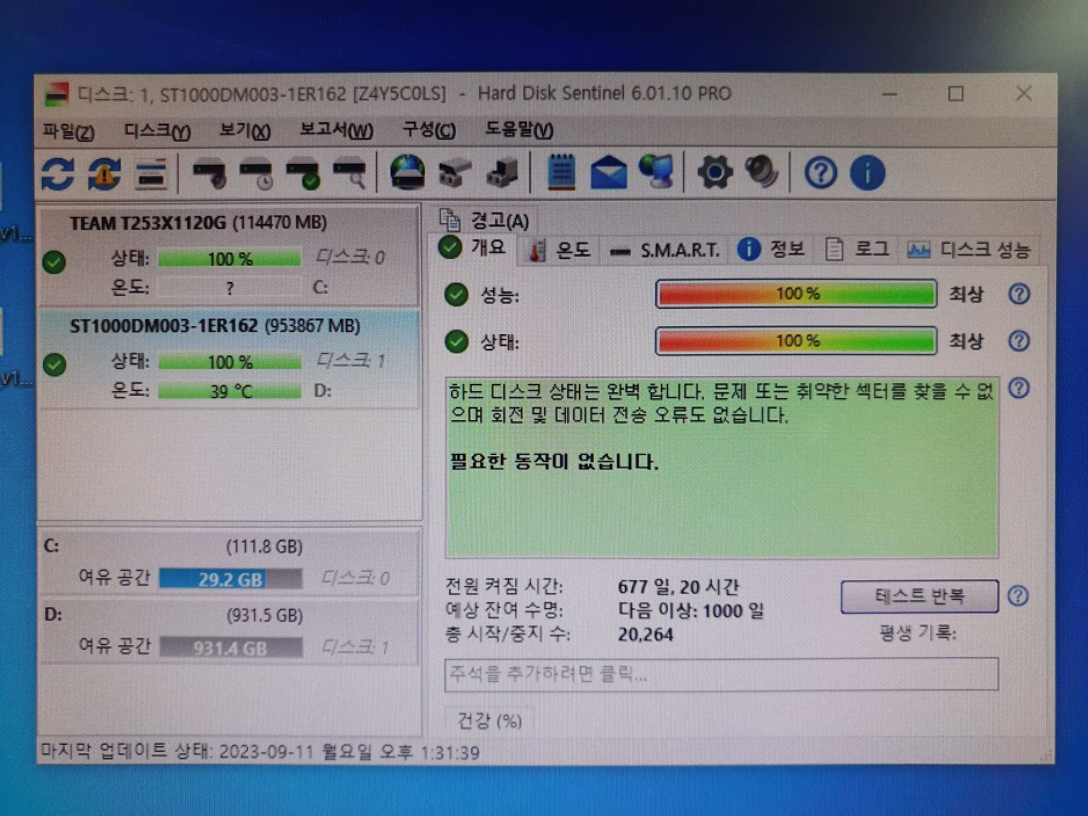
Task: Click the disk test with checkmark icon
Action: point(305,175)
